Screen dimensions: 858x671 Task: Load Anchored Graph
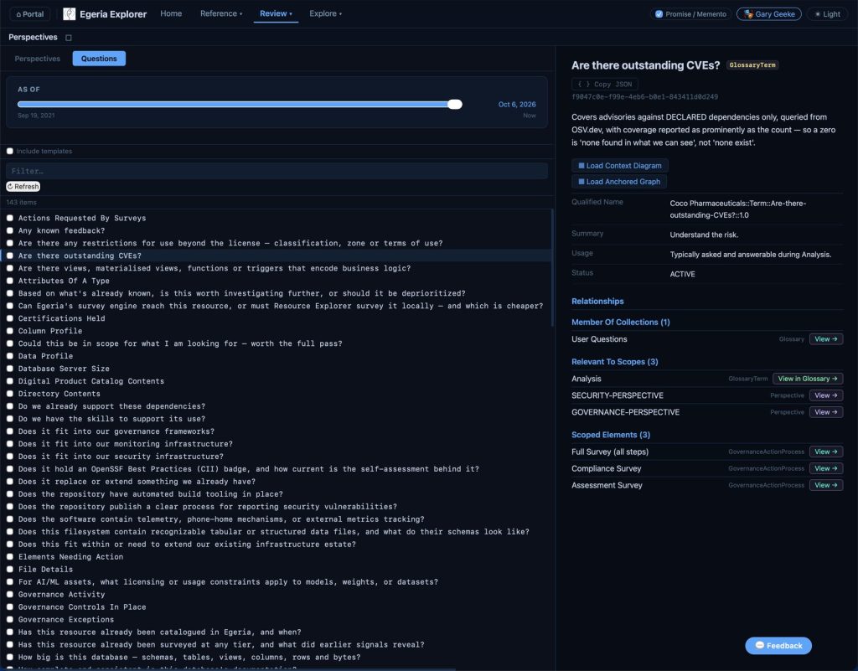(x=619, y=182)
